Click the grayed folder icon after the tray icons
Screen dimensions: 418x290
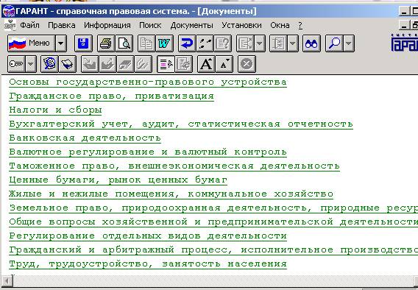(x=125, y=64)
